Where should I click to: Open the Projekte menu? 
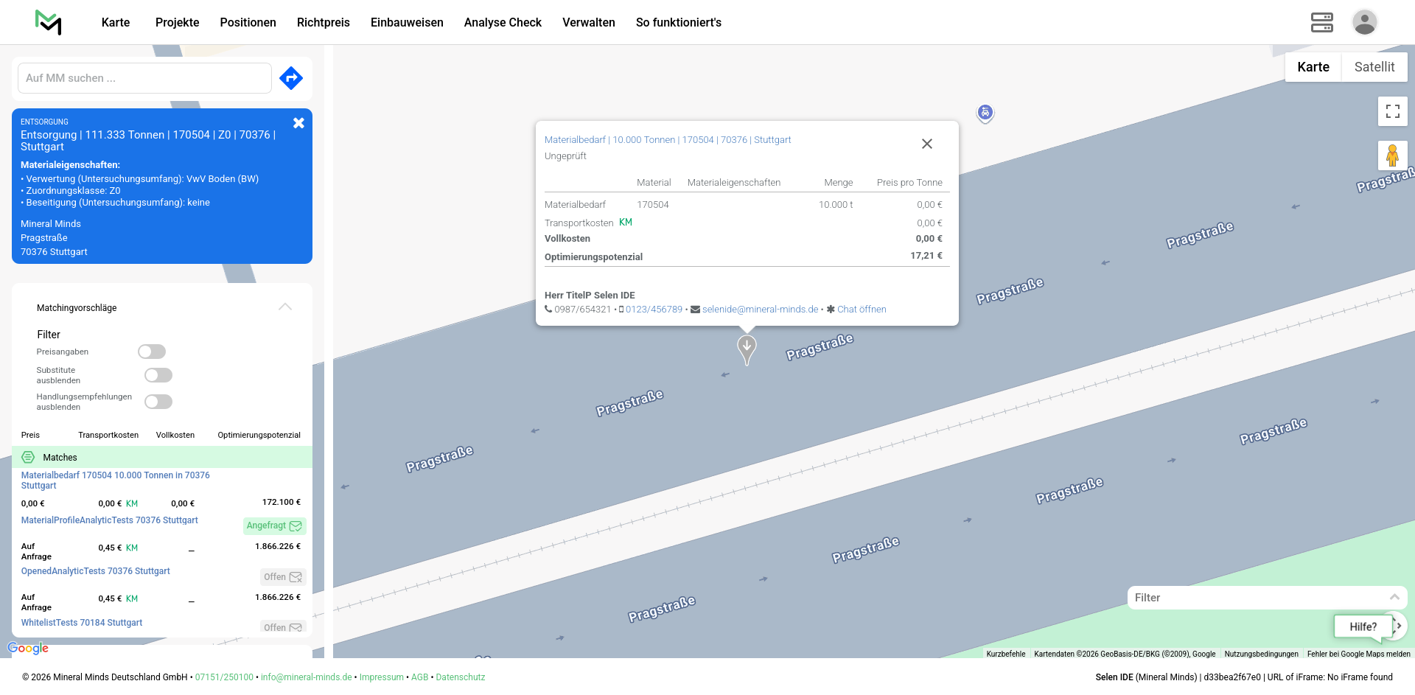click(177, 22)
